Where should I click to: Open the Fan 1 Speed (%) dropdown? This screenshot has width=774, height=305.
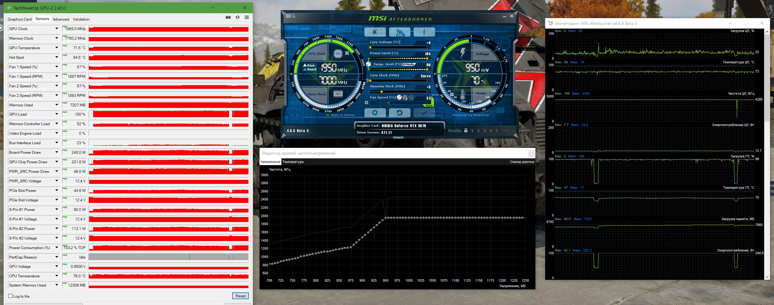[x=57, y=67]
